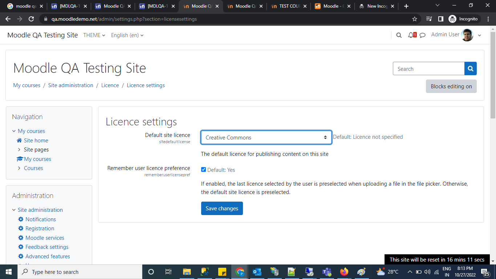
Task: Open the Incognito profile button
Action: coord(464,19)
